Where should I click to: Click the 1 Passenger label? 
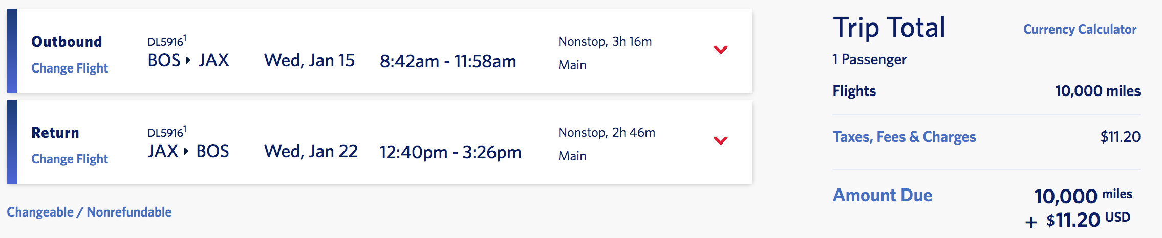tap(869, 60)
